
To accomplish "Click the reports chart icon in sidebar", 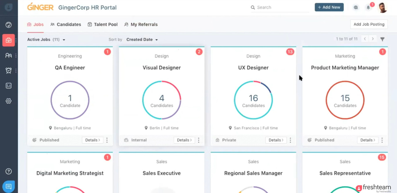I will point(8,86).
